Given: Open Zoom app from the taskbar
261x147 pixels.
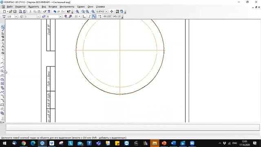Looking at the screenshot, I should 192,143.
